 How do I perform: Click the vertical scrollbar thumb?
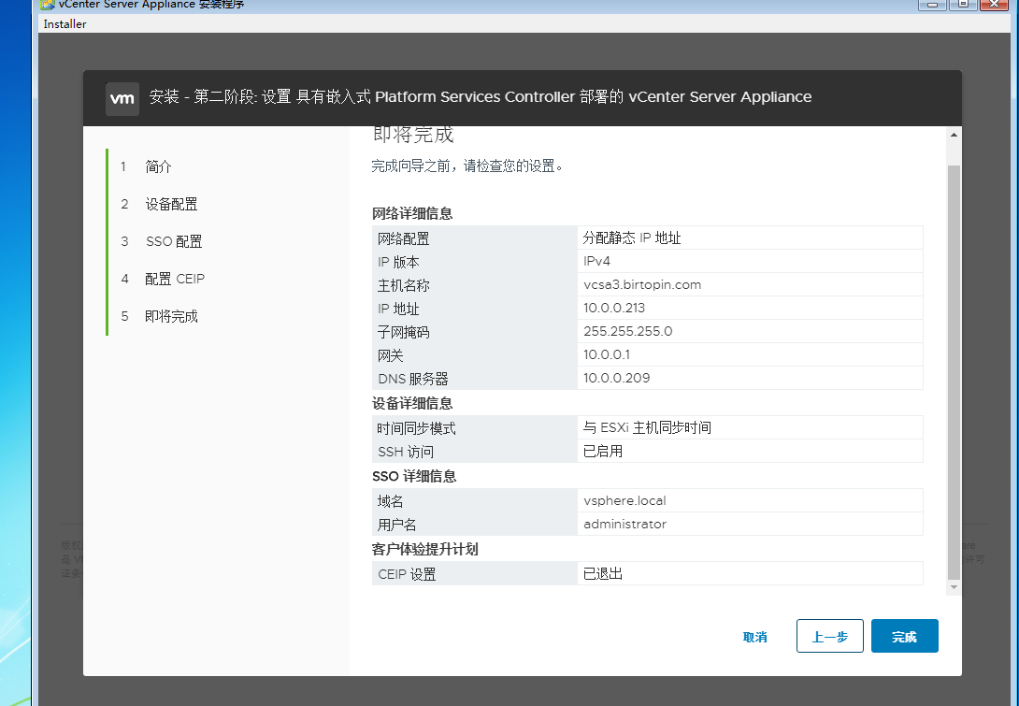(954, 372)
